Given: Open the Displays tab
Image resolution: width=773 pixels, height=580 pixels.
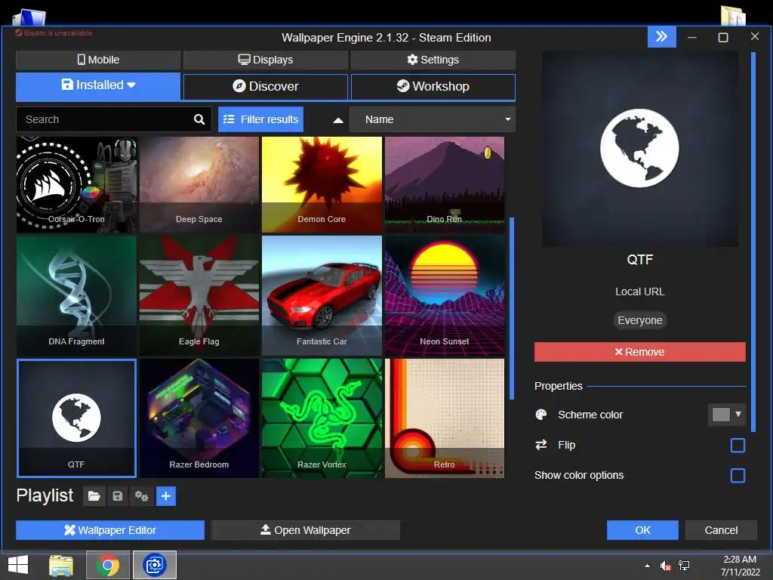Looking at the screenshot, I should pyautogui.click(x=266, y=60).
